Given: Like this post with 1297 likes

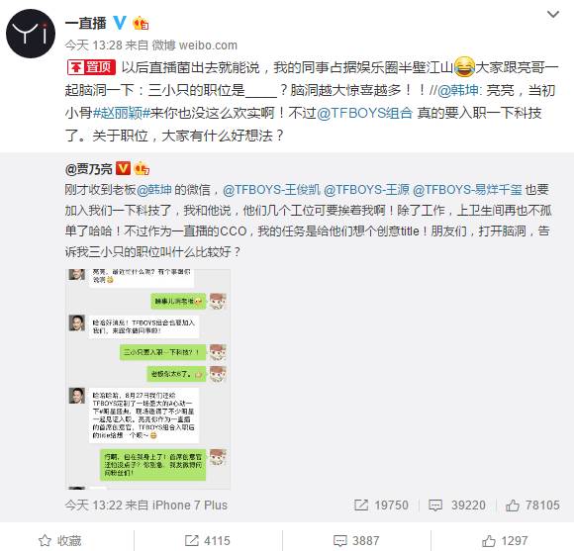Looking at the screenshot, I should (x=505, y=540).
